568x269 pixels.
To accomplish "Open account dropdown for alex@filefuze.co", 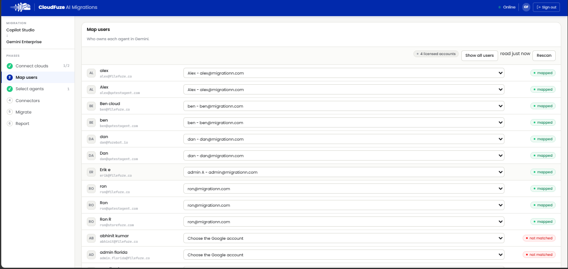I will click(344, 73).
